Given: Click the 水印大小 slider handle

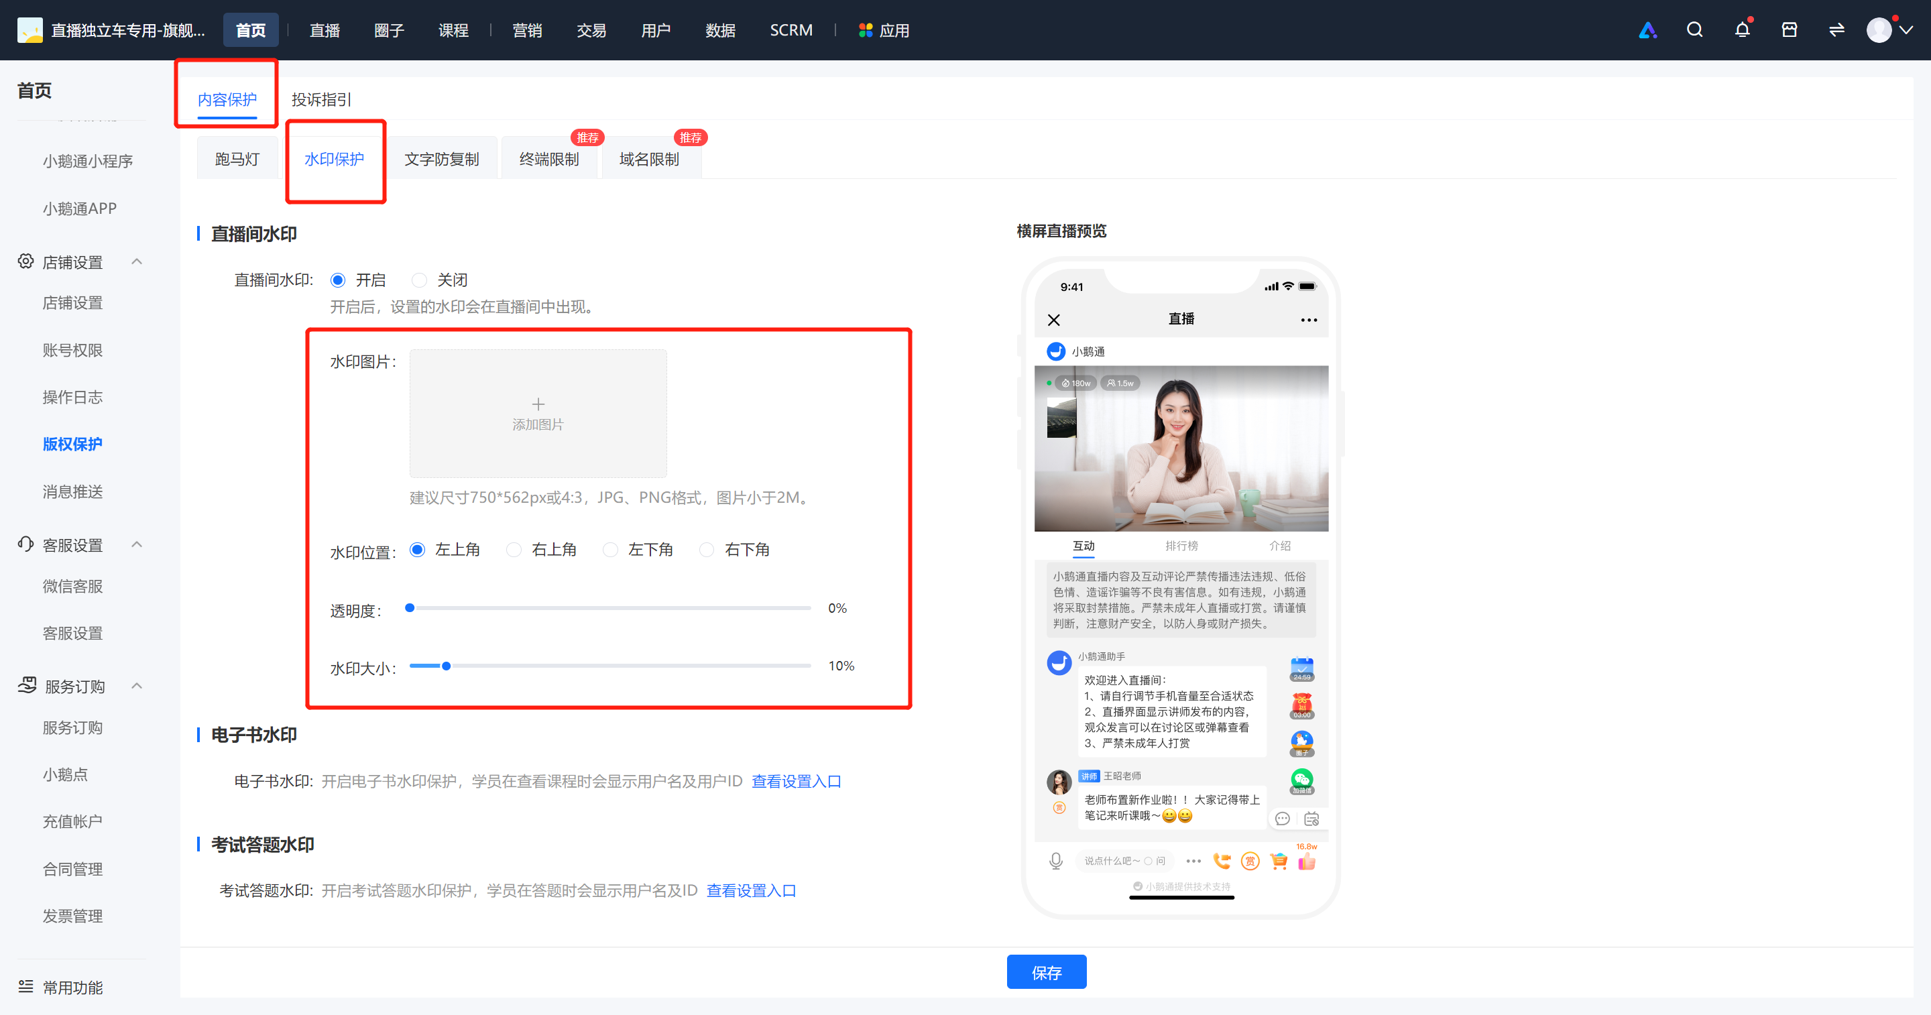Looking at the screenshot, I should 446,666.
